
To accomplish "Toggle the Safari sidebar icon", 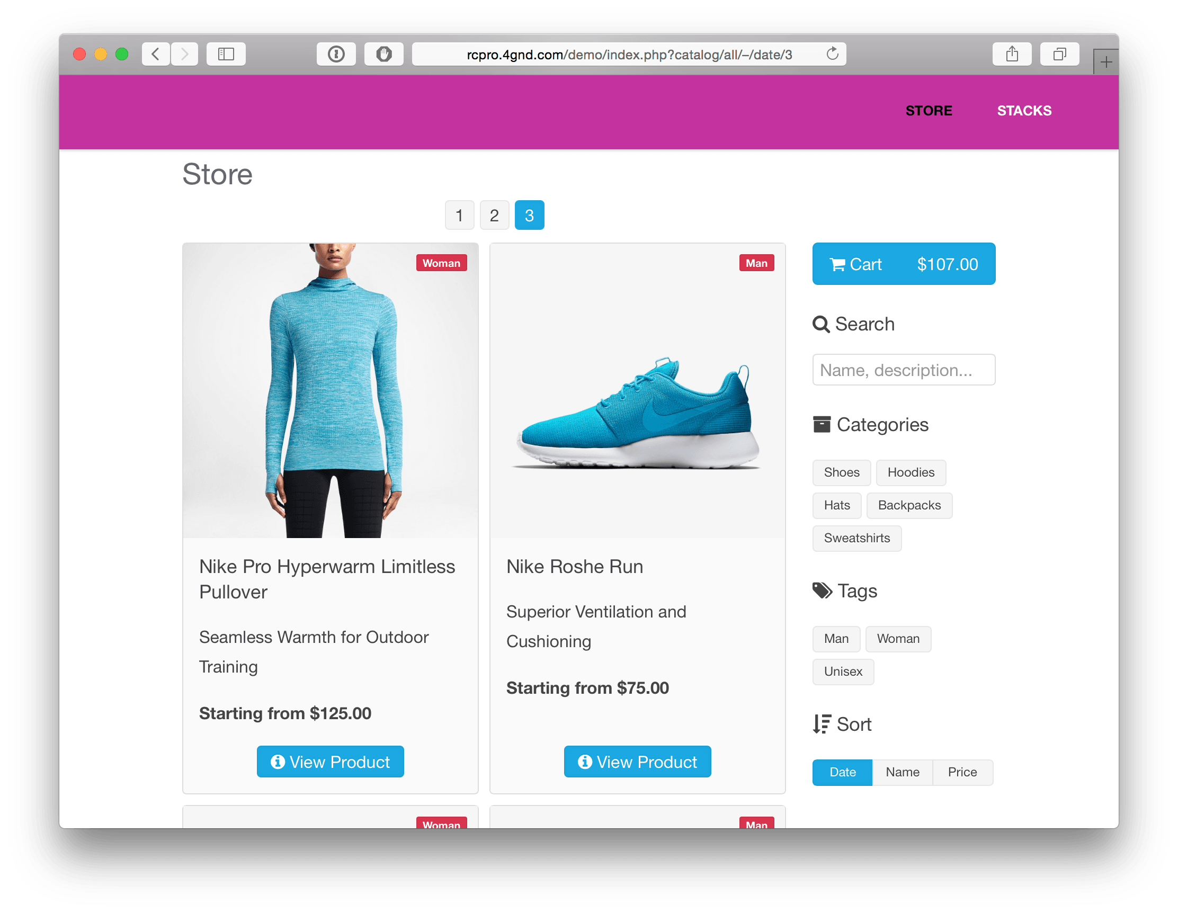I will pos(226,54).
